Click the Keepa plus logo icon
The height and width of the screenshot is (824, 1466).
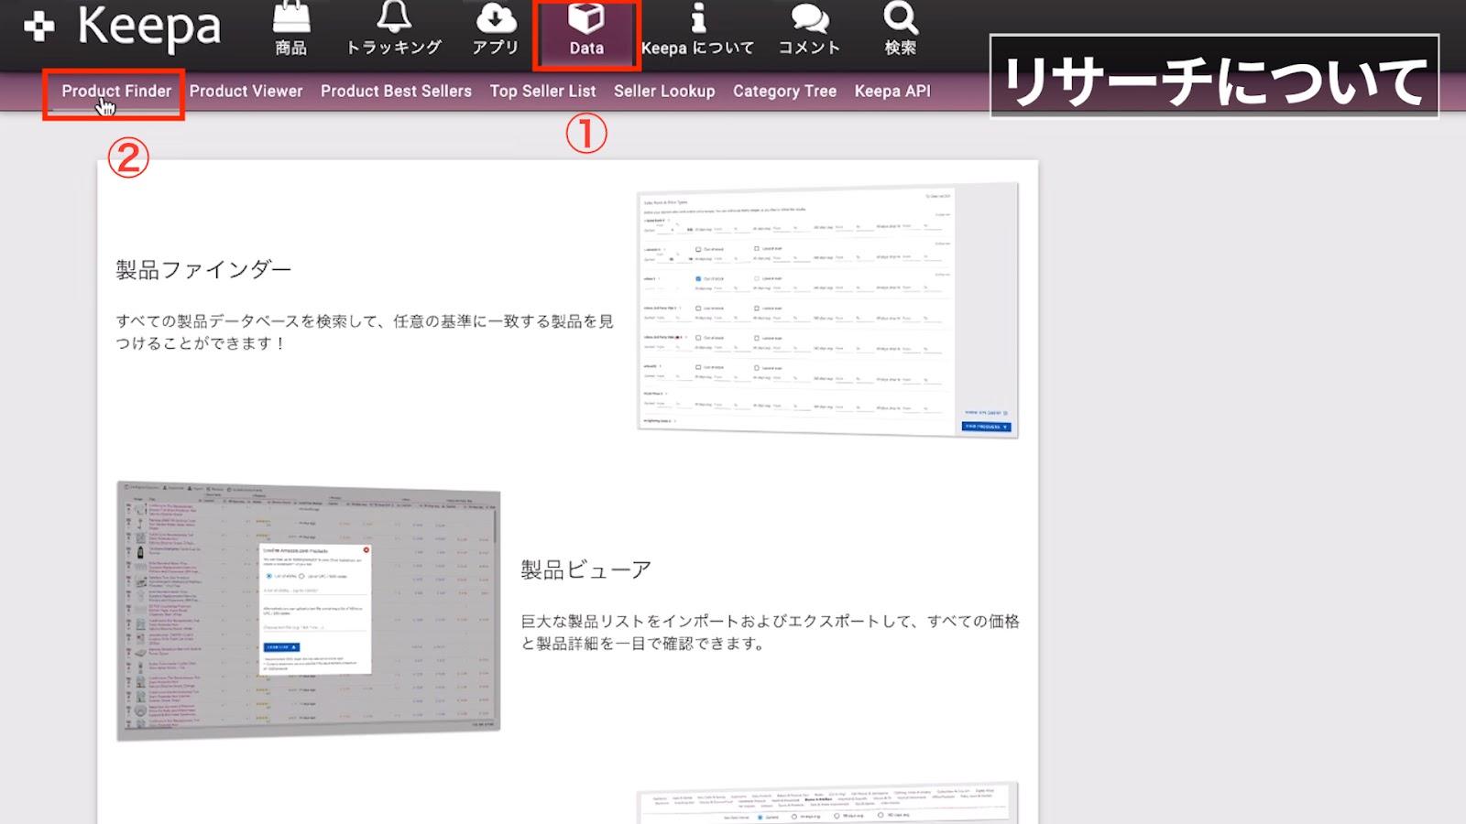pyautogui.click(x=38, y=26)
